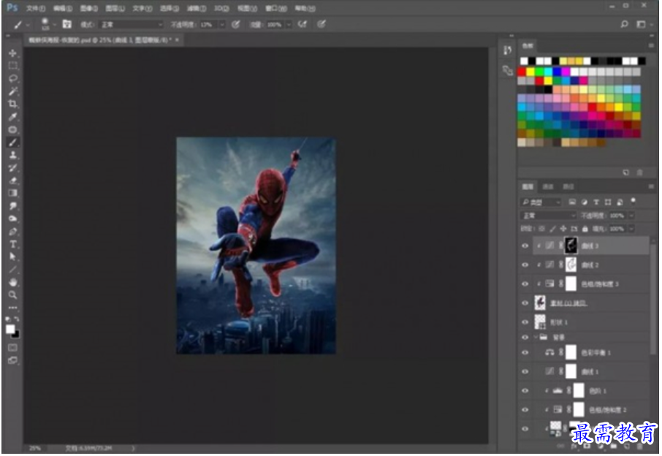
Task: Select the Path Selection tool
Action: click(12, 256)
